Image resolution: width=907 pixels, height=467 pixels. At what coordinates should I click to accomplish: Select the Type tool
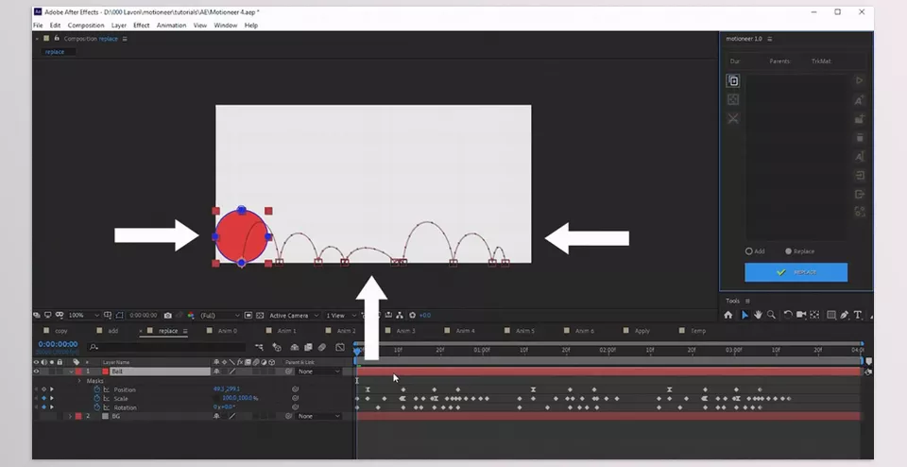(x=858, y=315)
